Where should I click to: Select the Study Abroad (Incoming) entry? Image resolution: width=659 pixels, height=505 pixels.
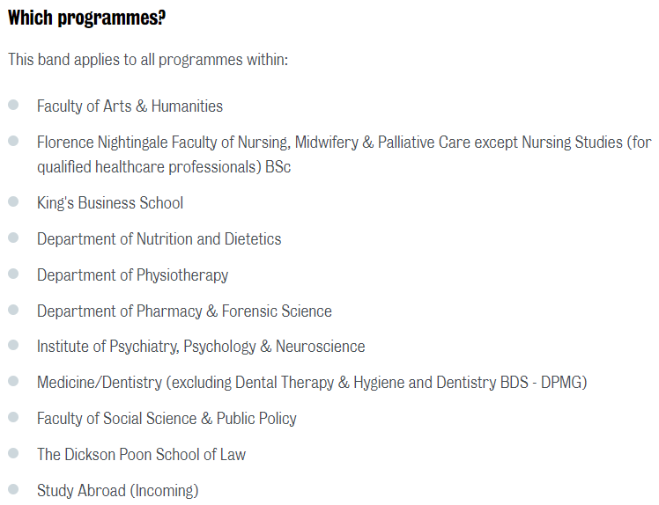117,491
